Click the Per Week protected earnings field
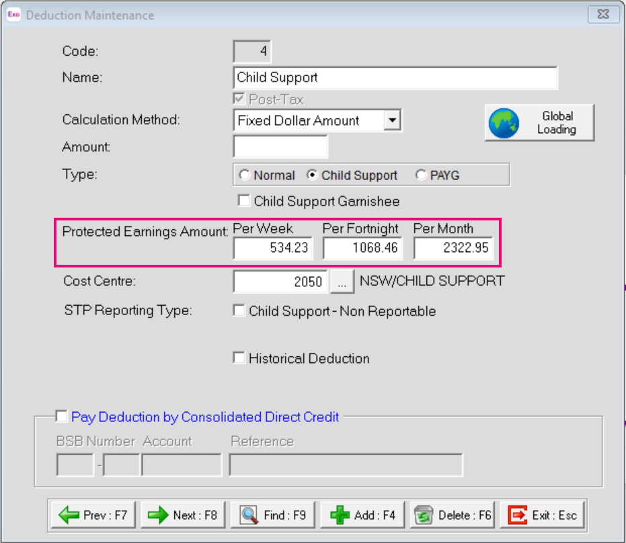The image size is (626, 543). click(x=272, y=248)
